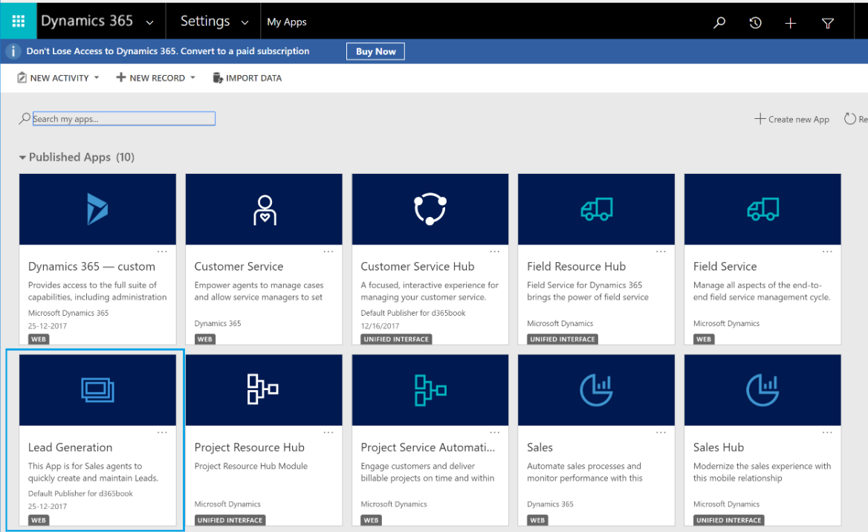Click Field Resource Hub title text
Screen dimensions: 868x532
click(576, 266)
